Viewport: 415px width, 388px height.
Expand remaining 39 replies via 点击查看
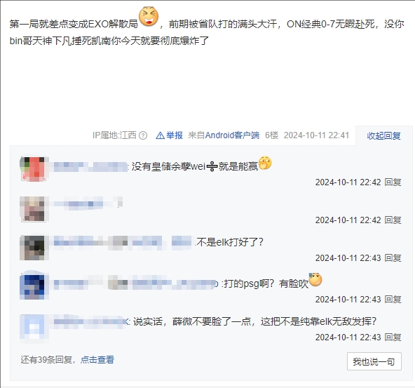pyautogui.click(x=97, y=360)
